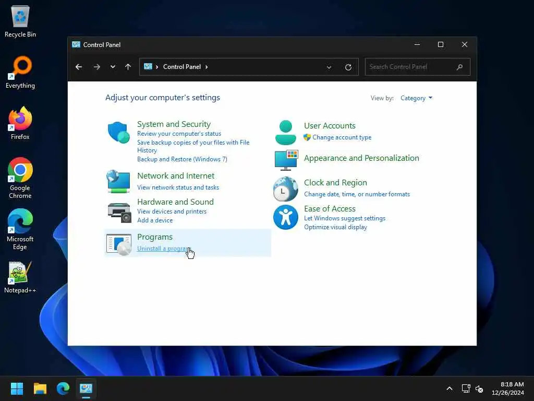534x401 pixels.
Task: Select the Everything desktop shortcut
Action: pos(20,72)
